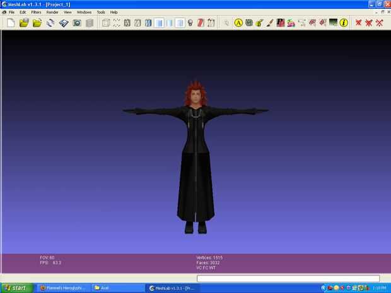Click the back-face culling icon
Screen dimensions: 391x293
211,23
